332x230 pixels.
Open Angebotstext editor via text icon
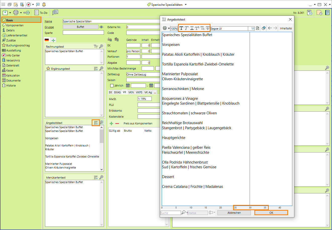(96, 123)
